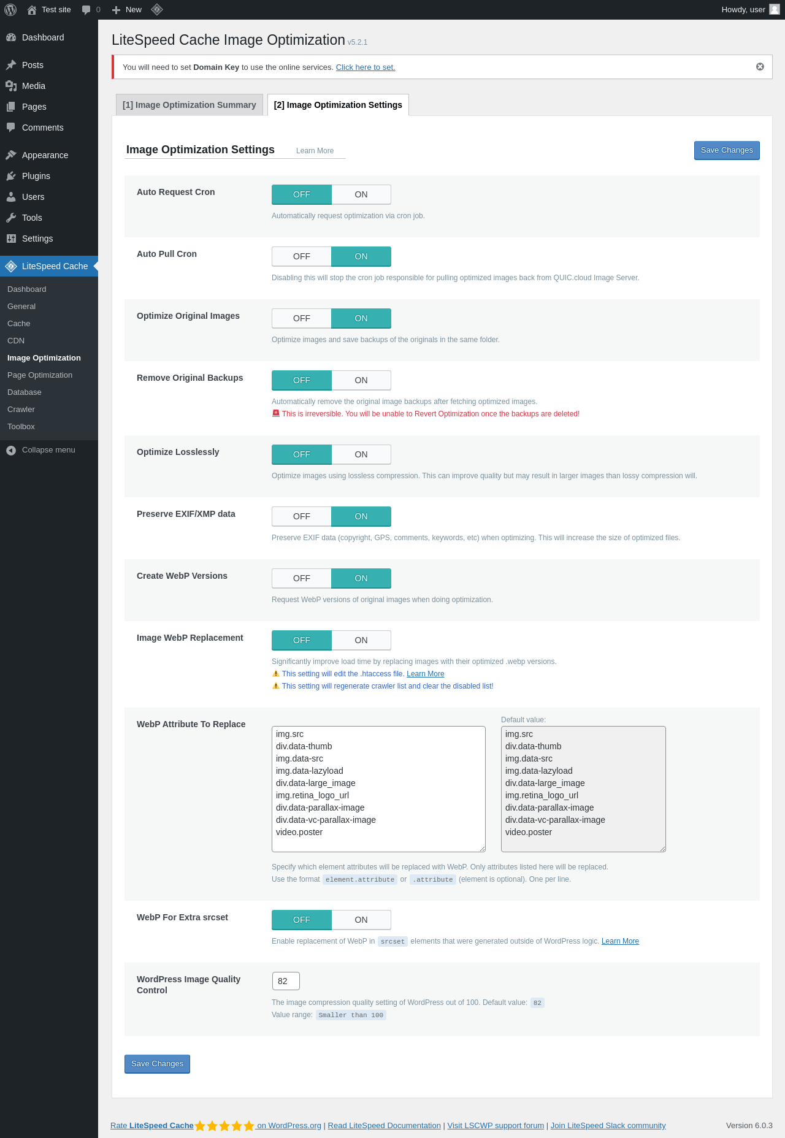Screen dimensions: 785x1138
Task: Turn Auto Request Cron ON
Action: (x=361, y=194)
